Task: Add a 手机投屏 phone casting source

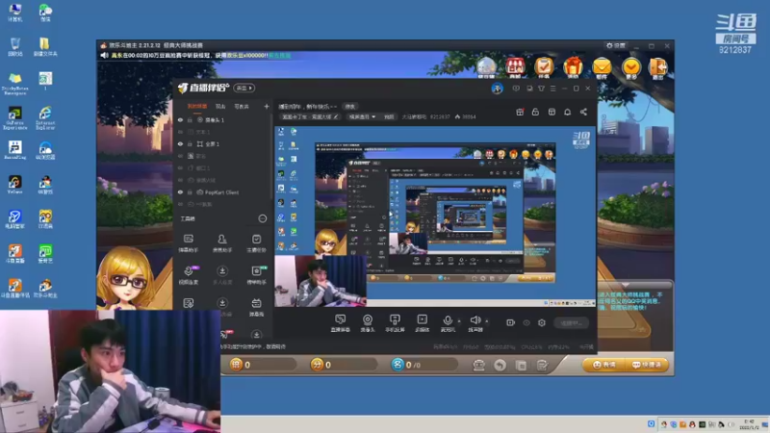Action: point(395,323)
